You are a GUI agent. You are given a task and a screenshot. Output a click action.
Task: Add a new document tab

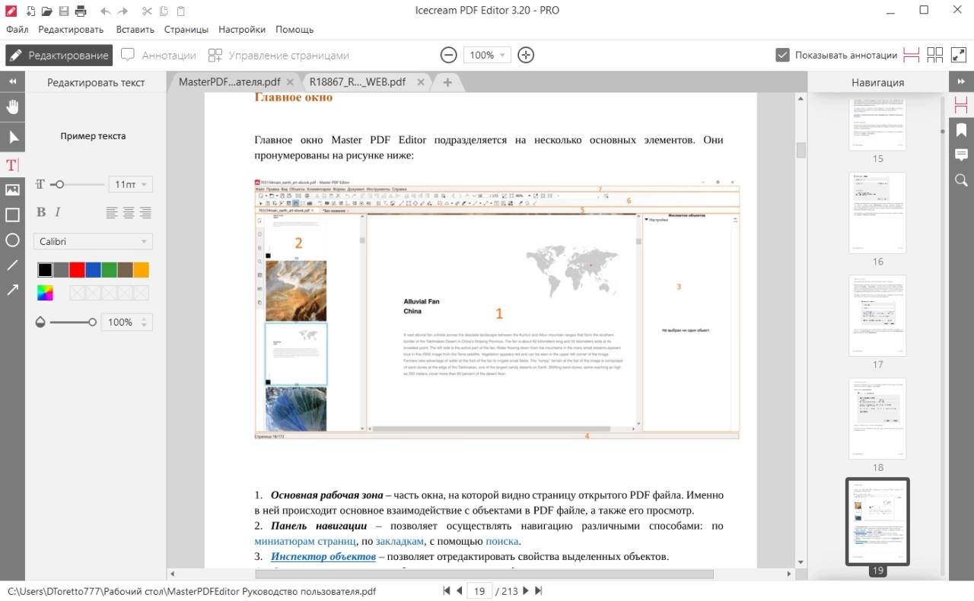(447, 82)
